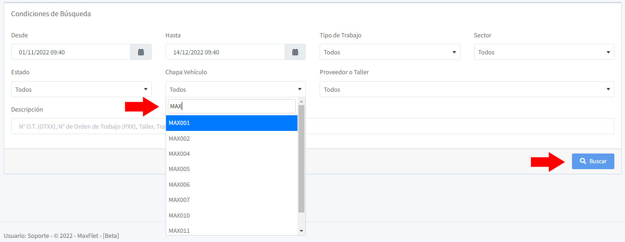
Task: Pick MAX004 in the vehicle list
Action: click(x=232, y=154)
